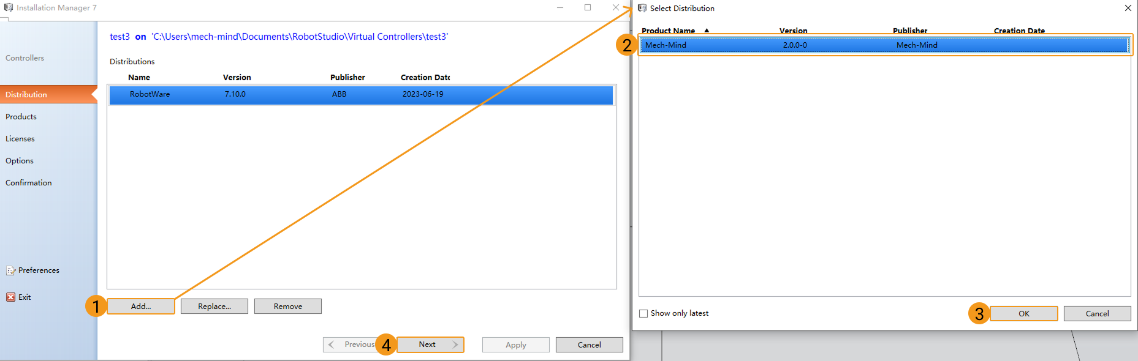This screenshot has width=1138, height=361.
Task: Close the Select Distribution dialog
Action: click(1128, 8)
